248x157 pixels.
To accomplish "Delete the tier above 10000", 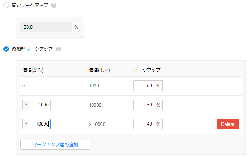I will coord(228,124).
